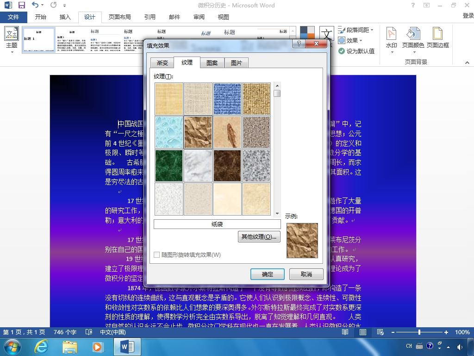Click the spelling check status icon
This screenshot has height=356, width=474.
(x=88, y=332)
